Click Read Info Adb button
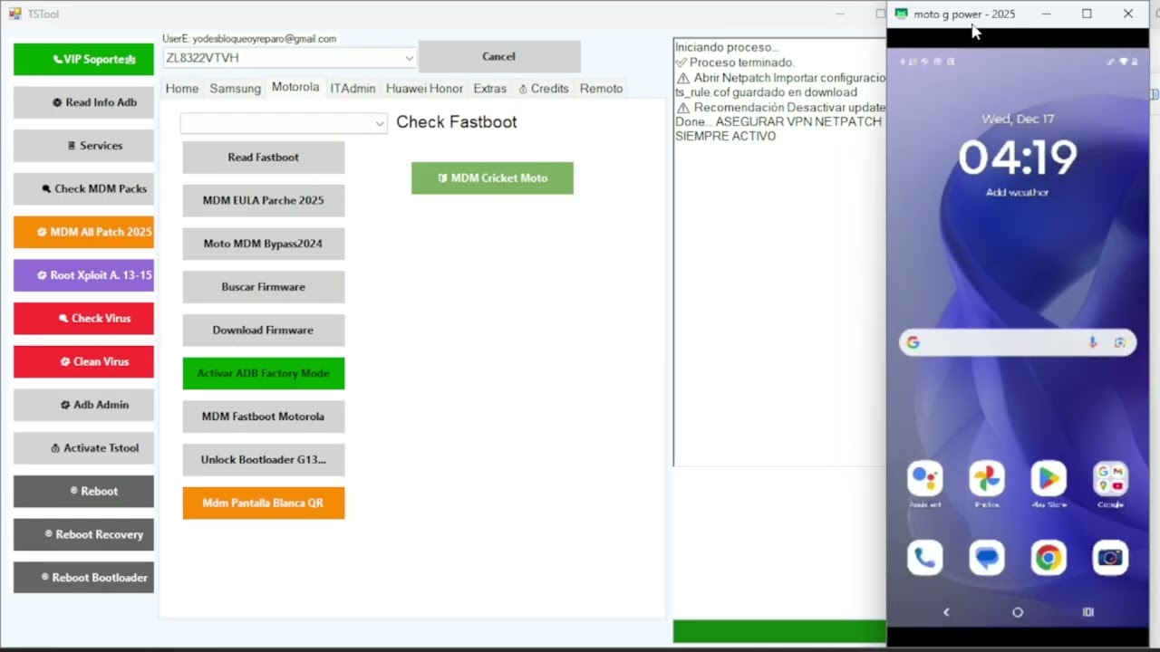This screenshot has width=1160, height=652. click(83, 102)
